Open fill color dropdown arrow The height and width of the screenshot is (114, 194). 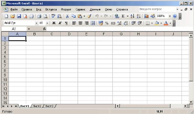tap(161, 23)
